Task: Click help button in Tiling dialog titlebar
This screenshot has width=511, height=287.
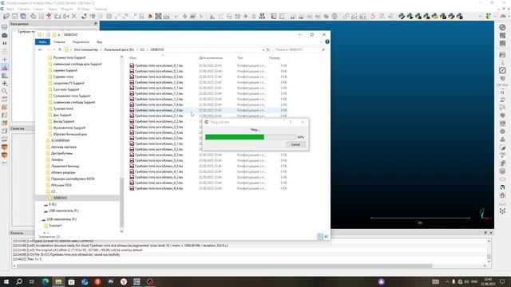Action: coord(291,122)
